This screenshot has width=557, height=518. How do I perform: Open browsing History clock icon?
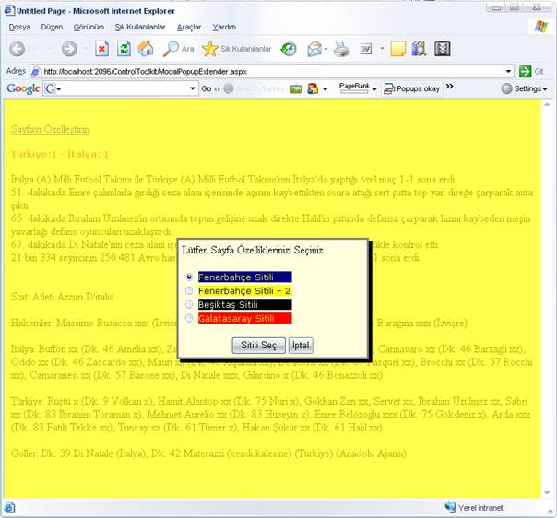(x=288, y=49)
